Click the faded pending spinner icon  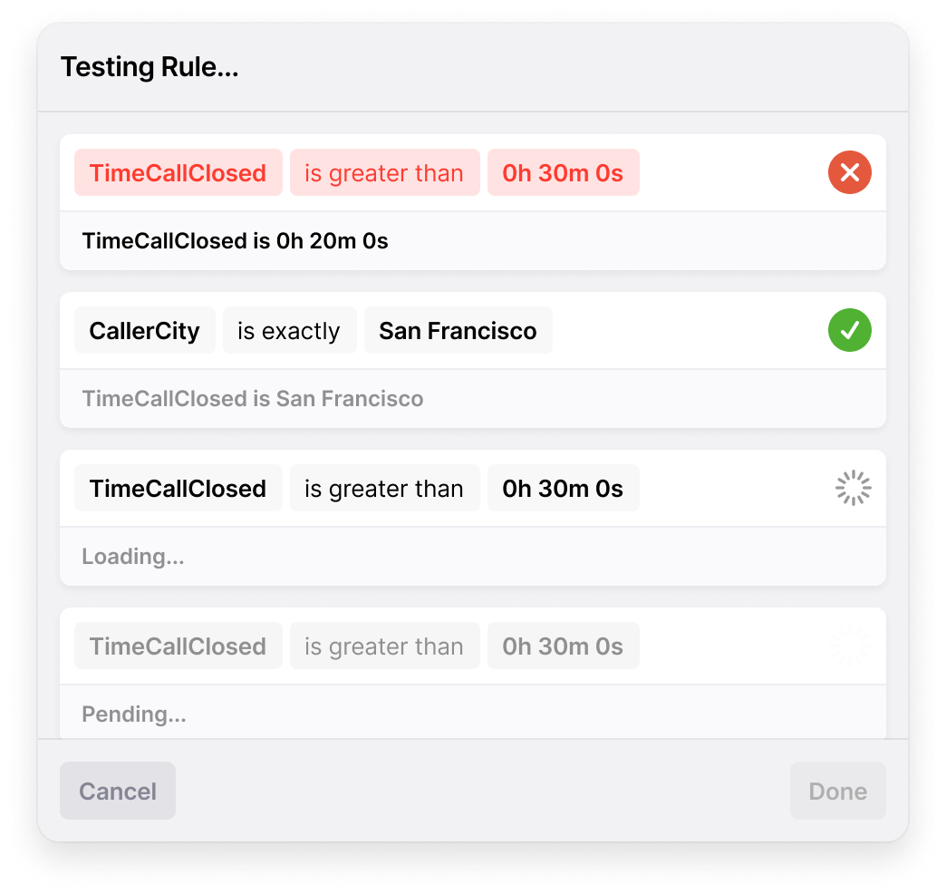coord(850,646)
